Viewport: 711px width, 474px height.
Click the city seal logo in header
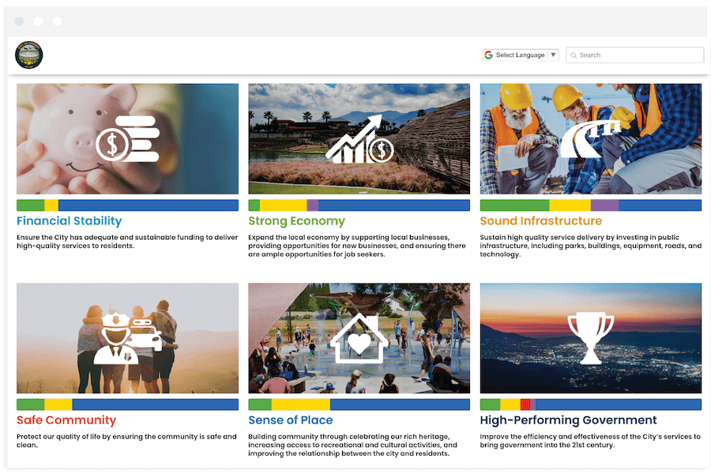point(29,55)
